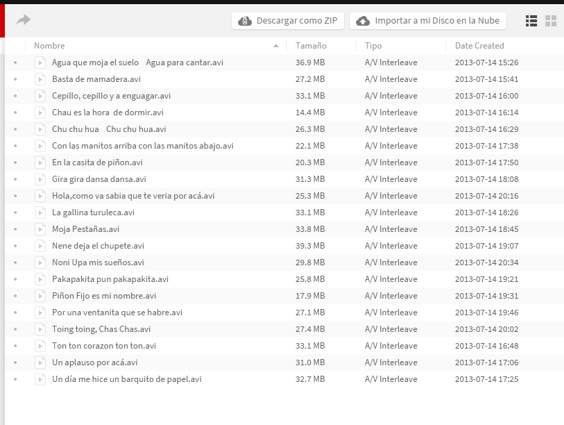Click video icon for Nene deja el chupete
Image resolution: width=564 pixels, height=425 pixels.
pyautogui.click(x=40, y=246)
